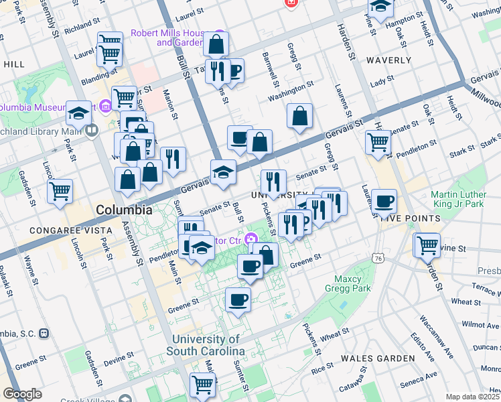
Task: Open the Google logo link
Action: 23,394
